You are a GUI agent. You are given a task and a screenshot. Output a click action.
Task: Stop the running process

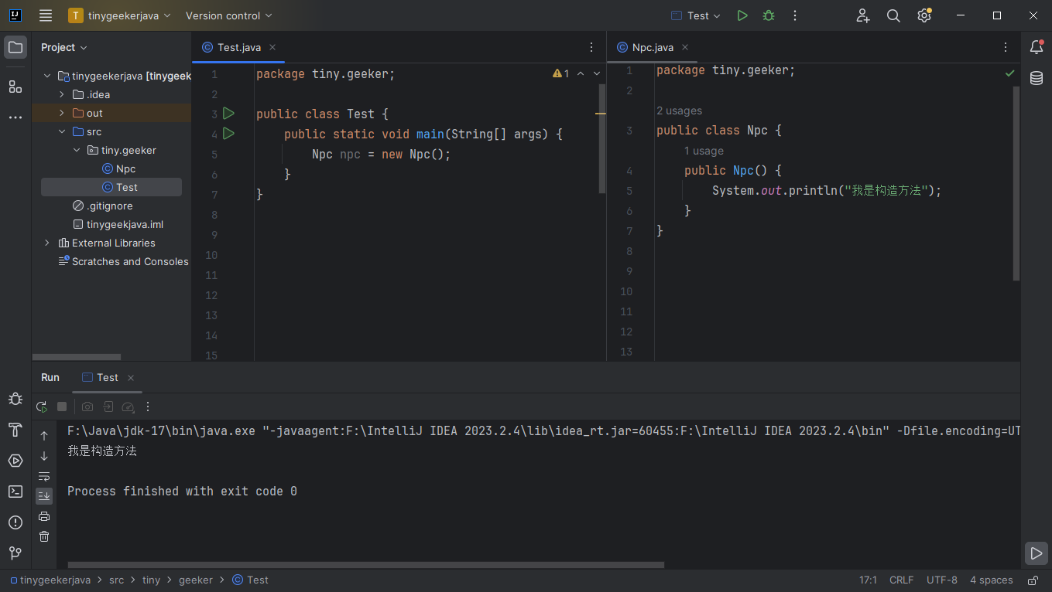[x=62, y=407]
